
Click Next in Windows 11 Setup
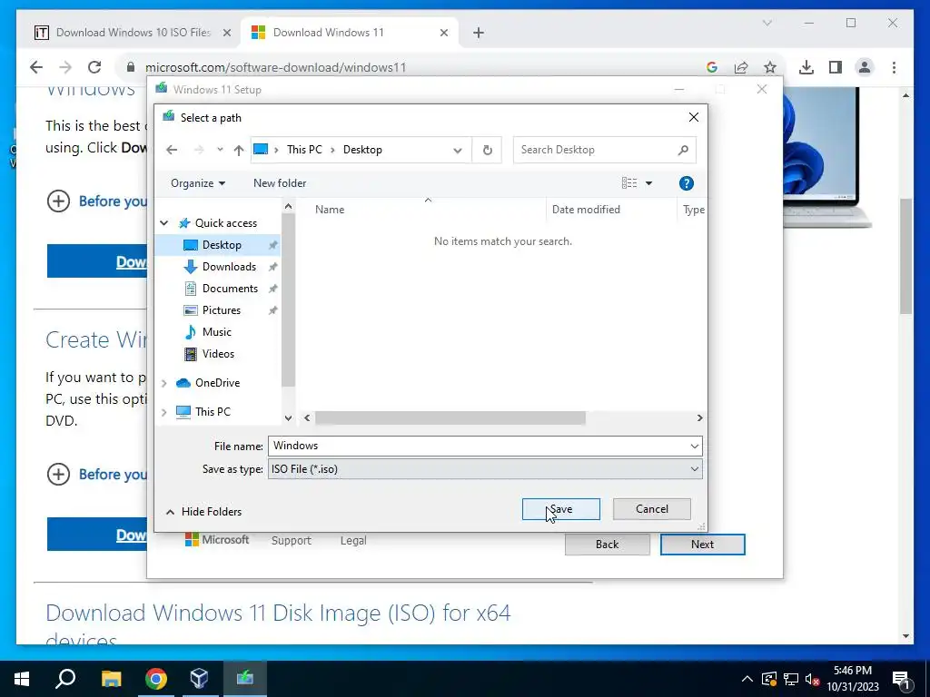pyautogui.click(x=702, y=545)
